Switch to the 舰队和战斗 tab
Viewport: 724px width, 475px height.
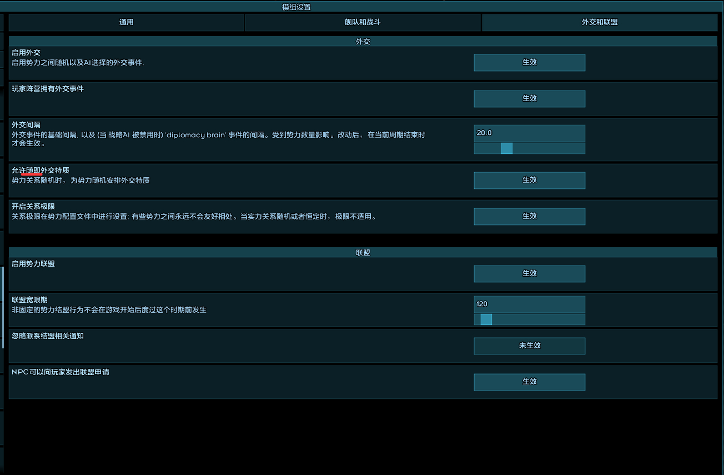point(363,22)
